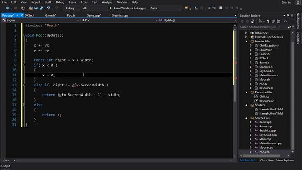The height and width of the screenshot is (170, 302).
Task: Open the Properties side tab
Action: tap(298, 38)
